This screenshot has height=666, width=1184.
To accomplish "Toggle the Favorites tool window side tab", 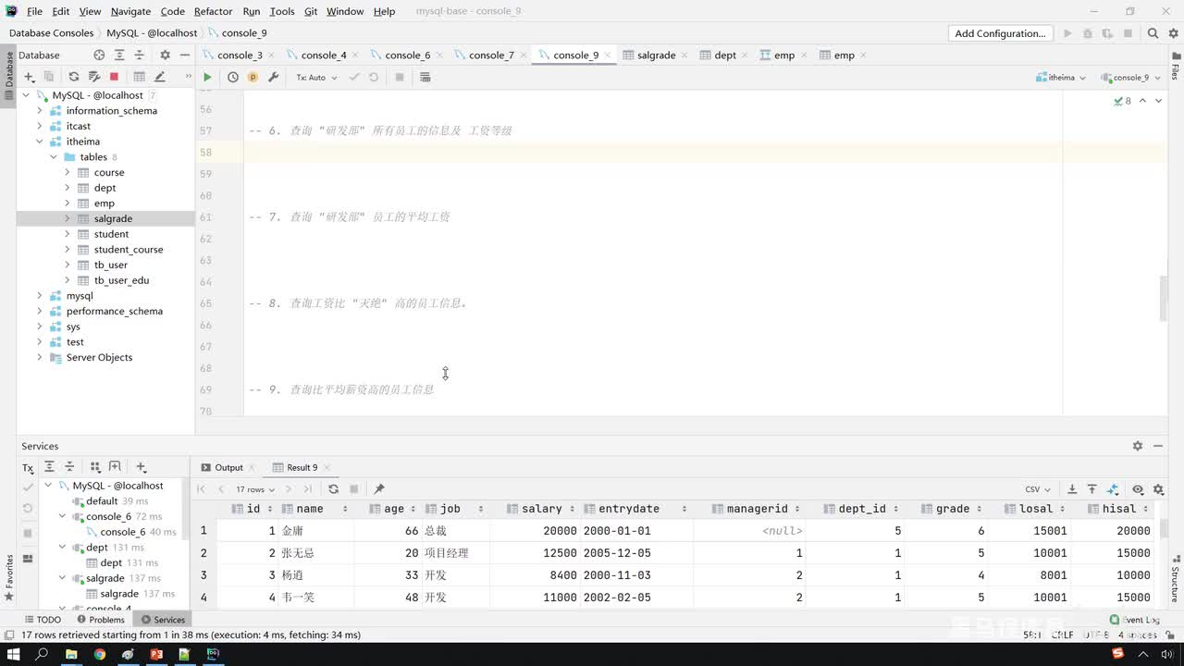I will pyautogui.click(x=9, y=577).
